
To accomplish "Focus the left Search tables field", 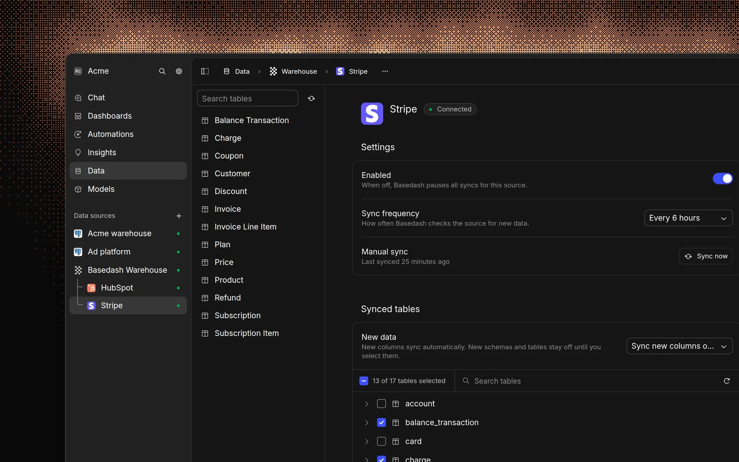I will [x=248, y=98].
